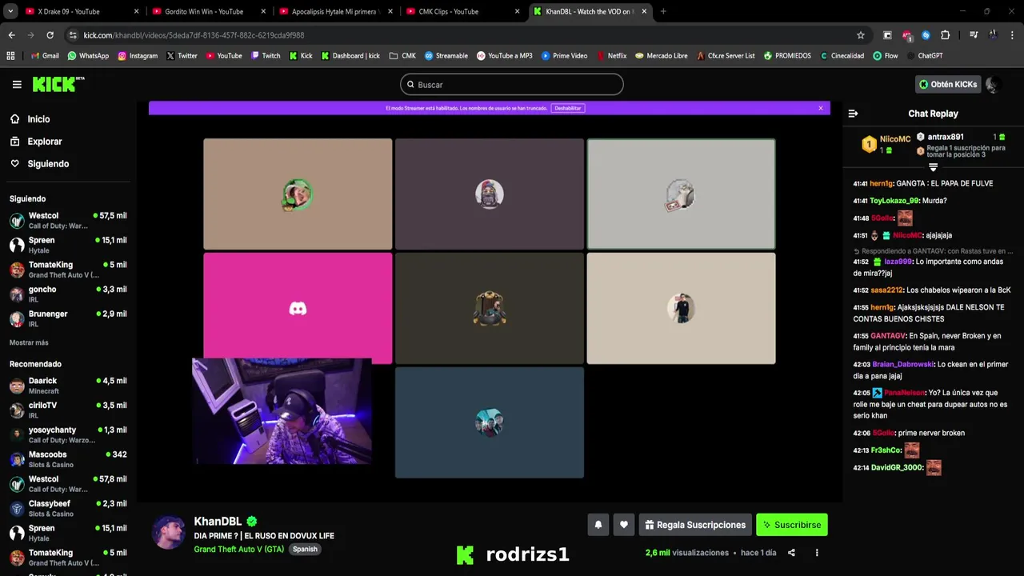The width and height of the screenshot is (1024, 576).
Task: Open the apps grid icon in bookmarks bar
Action: click(x=10, y=56)
